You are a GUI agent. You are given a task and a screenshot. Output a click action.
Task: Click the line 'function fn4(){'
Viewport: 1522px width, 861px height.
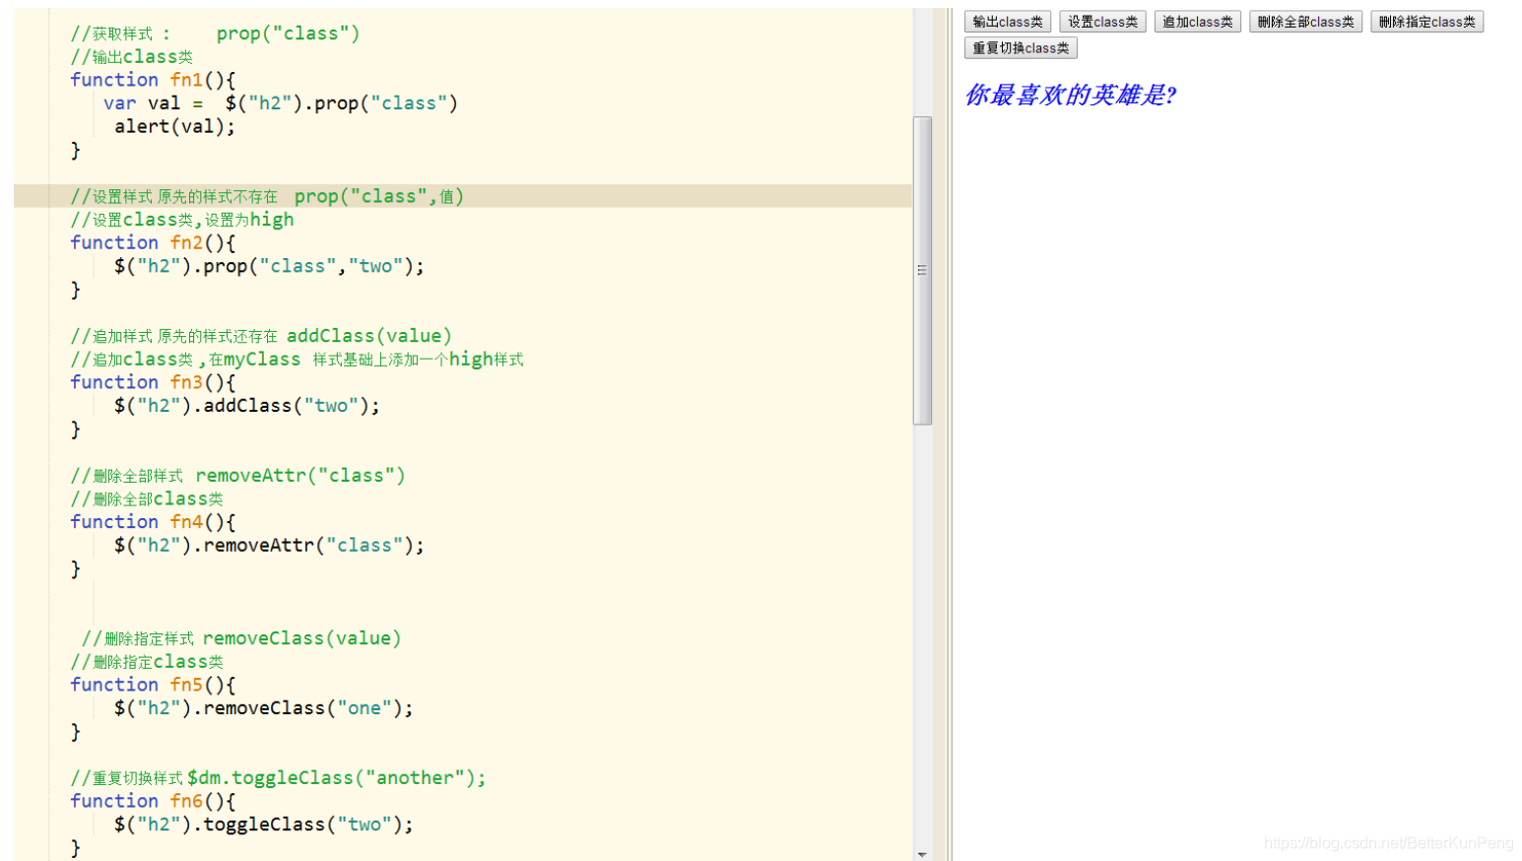tap(153, 522)
